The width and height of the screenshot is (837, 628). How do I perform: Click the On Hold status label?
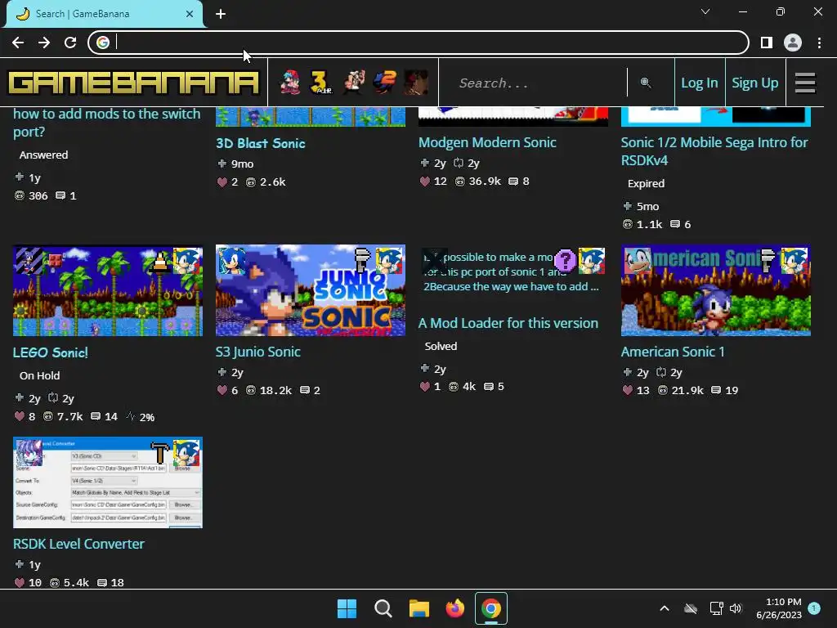pyautogui.click(x=39, y=375)
